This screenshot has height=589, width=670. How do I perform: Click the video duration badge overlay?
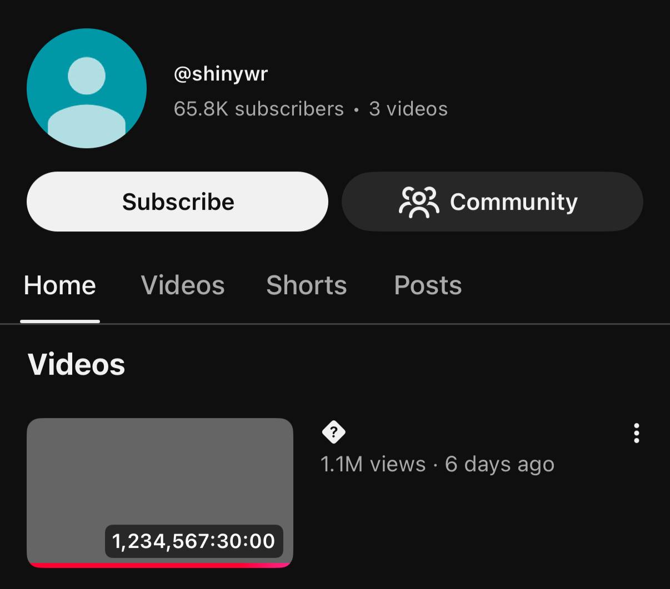tap(193, 541)
